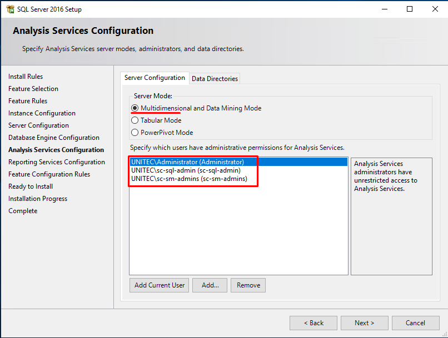Select UNITEC\Administrator in the administrators list

[x=238, y=162]
